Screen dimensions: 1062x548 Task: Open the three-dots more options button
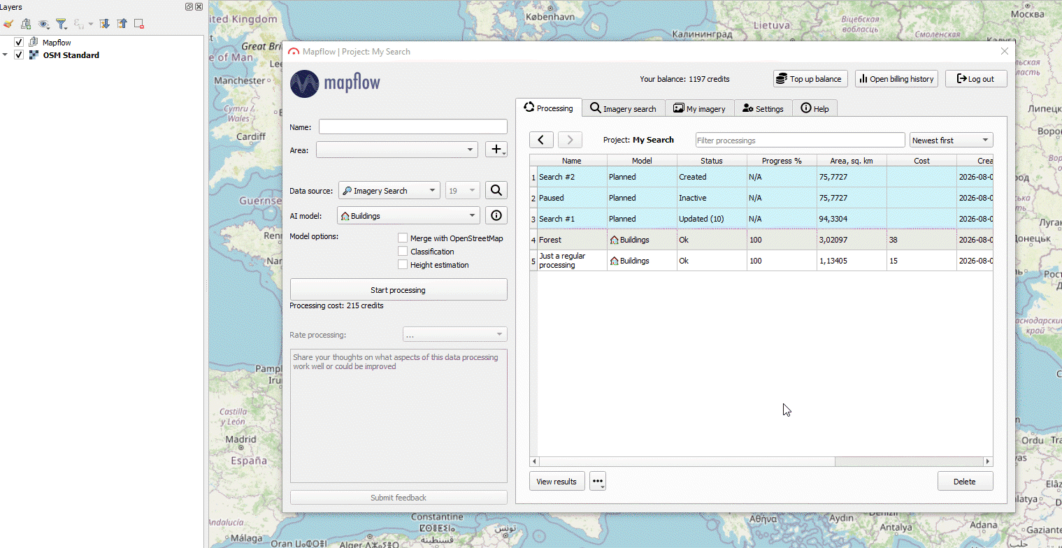point(598,482)
